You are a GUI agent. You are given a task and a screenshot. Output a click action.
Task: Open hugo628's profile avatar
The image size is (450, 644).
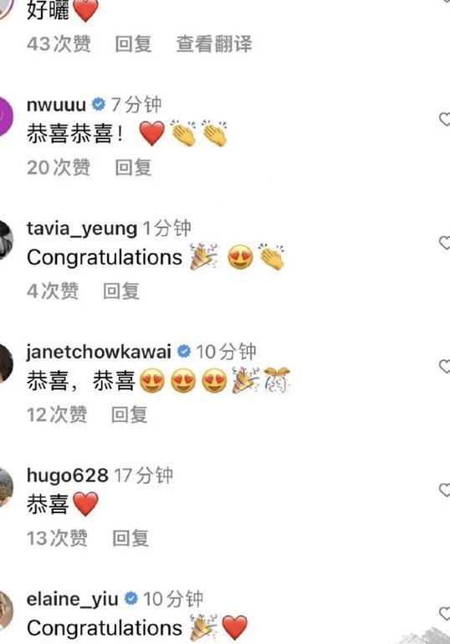(6, 487)
